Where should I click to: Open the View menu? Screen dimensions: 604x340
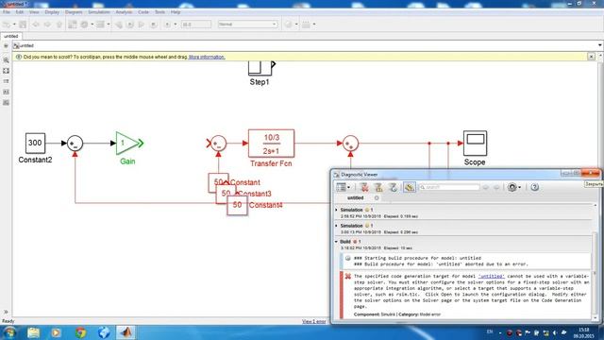34,12
